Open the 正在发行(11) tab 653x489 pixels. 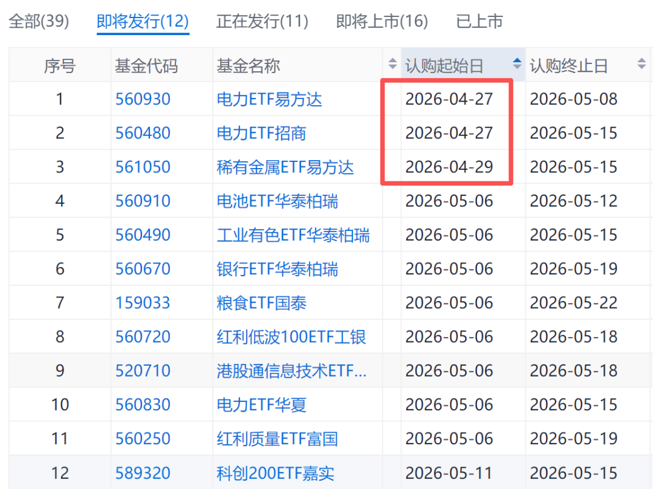262,21
